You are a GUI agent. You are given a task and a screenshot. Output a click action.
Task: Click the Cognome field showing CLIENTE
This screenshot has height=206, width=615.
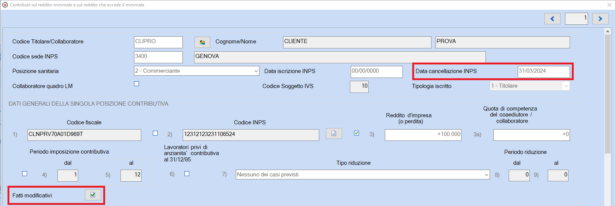[357, 42]
